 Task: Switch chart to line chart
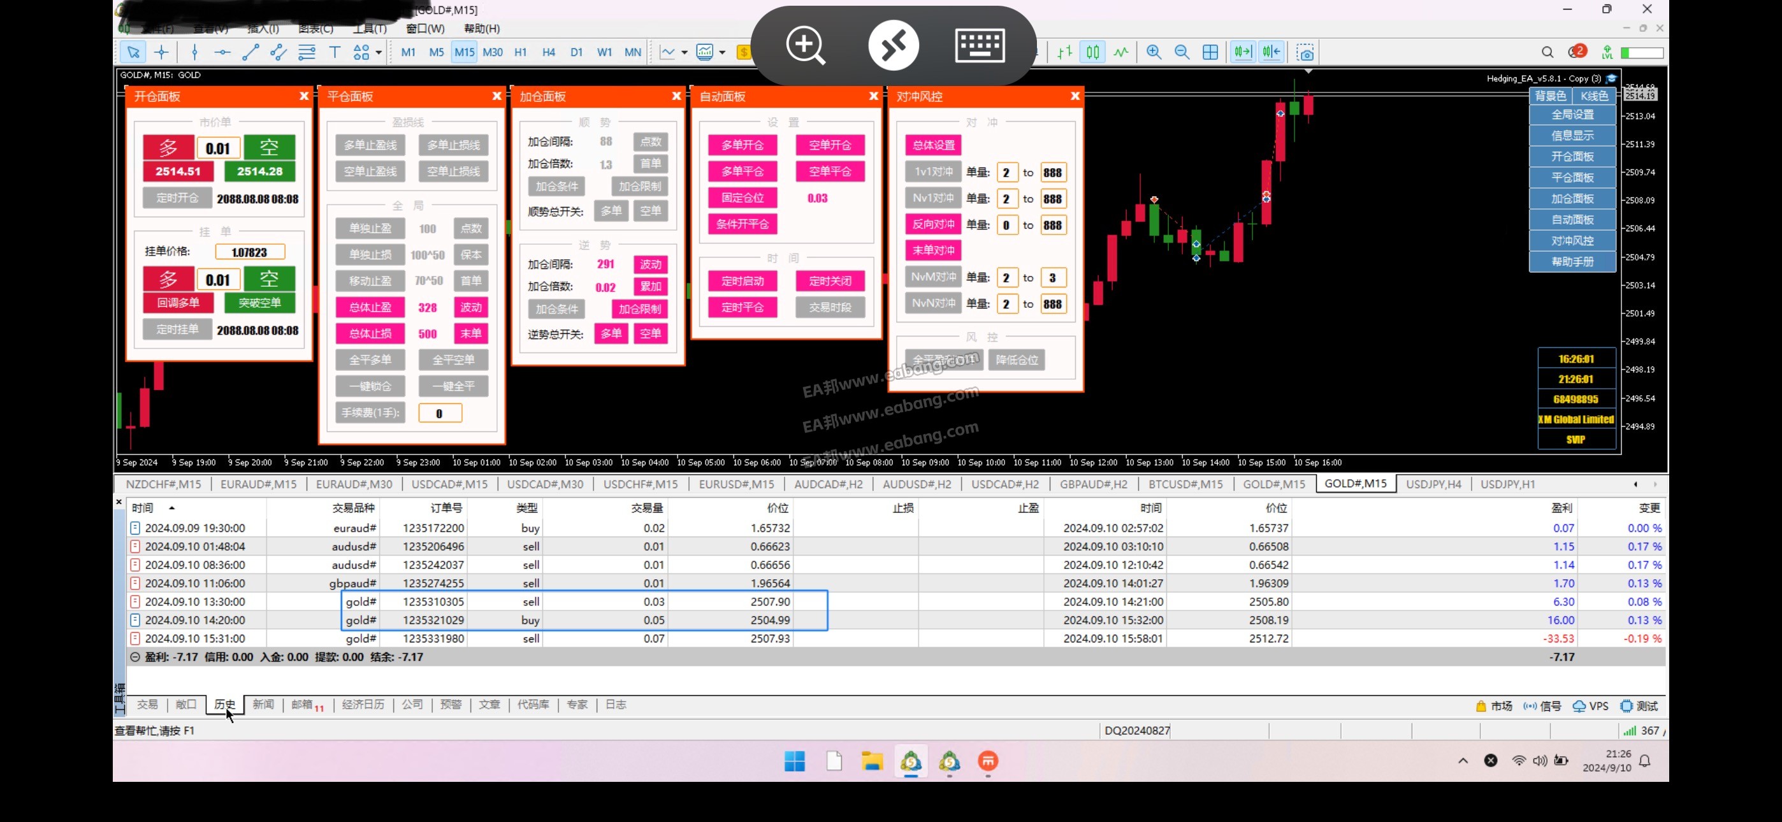tap(1120, 52)
